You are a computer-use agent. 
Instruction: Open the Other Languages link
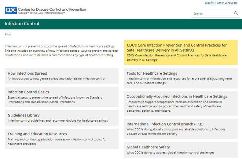[x=227, y=3]
